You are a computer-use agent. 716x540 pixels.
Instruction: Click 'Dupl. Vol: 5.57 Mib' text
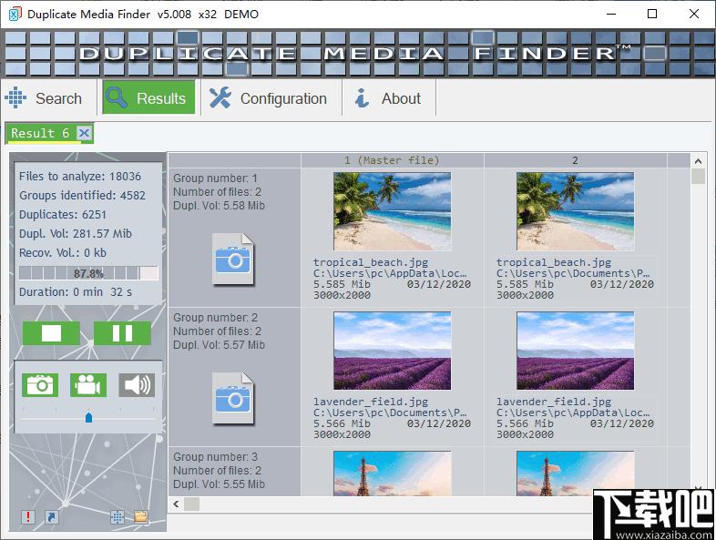pos(219,344)
